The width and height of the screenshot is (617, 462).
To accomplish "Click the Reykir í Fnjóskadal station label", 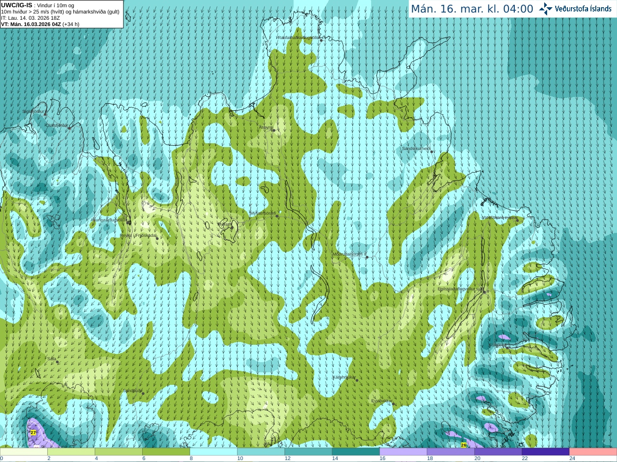I will 138,236.
